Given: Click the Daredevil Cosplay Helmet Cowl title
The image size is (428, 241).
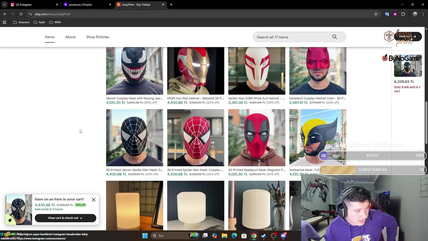Looking at the screenshot, I should tap(318, 98).
